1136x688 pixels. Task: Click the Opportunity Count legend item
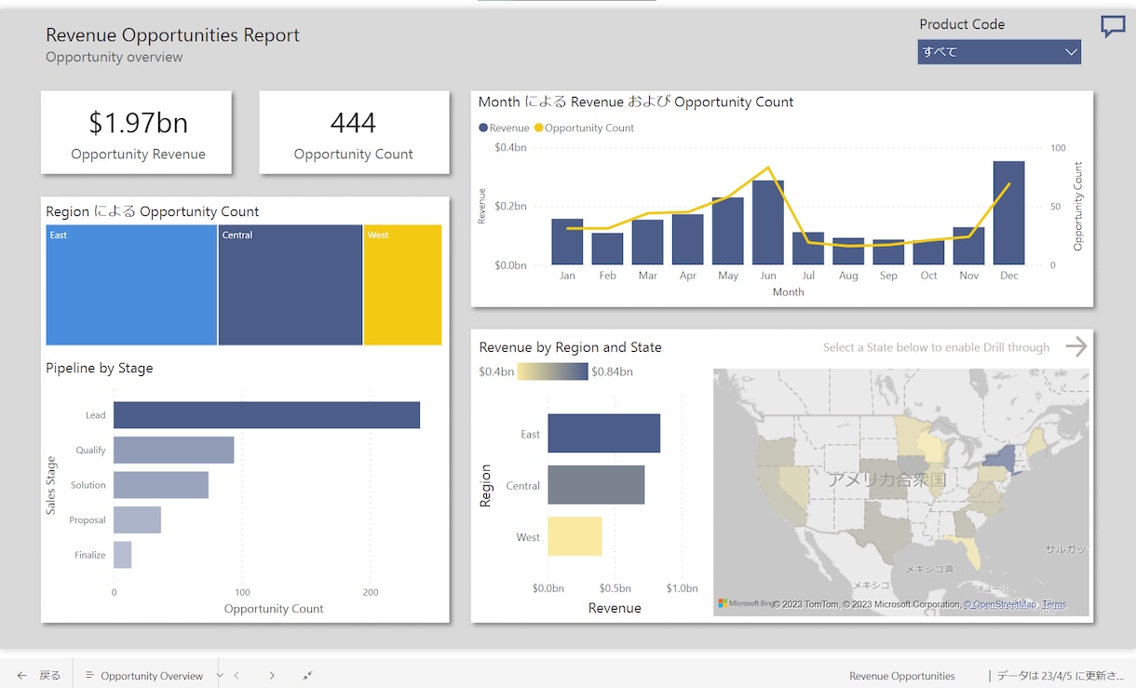point(584,128)
